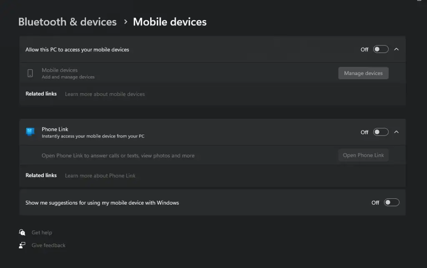Click the mobile phone device icon
Image resolution: width=427 pixels, height=268 pixels.
30,73
